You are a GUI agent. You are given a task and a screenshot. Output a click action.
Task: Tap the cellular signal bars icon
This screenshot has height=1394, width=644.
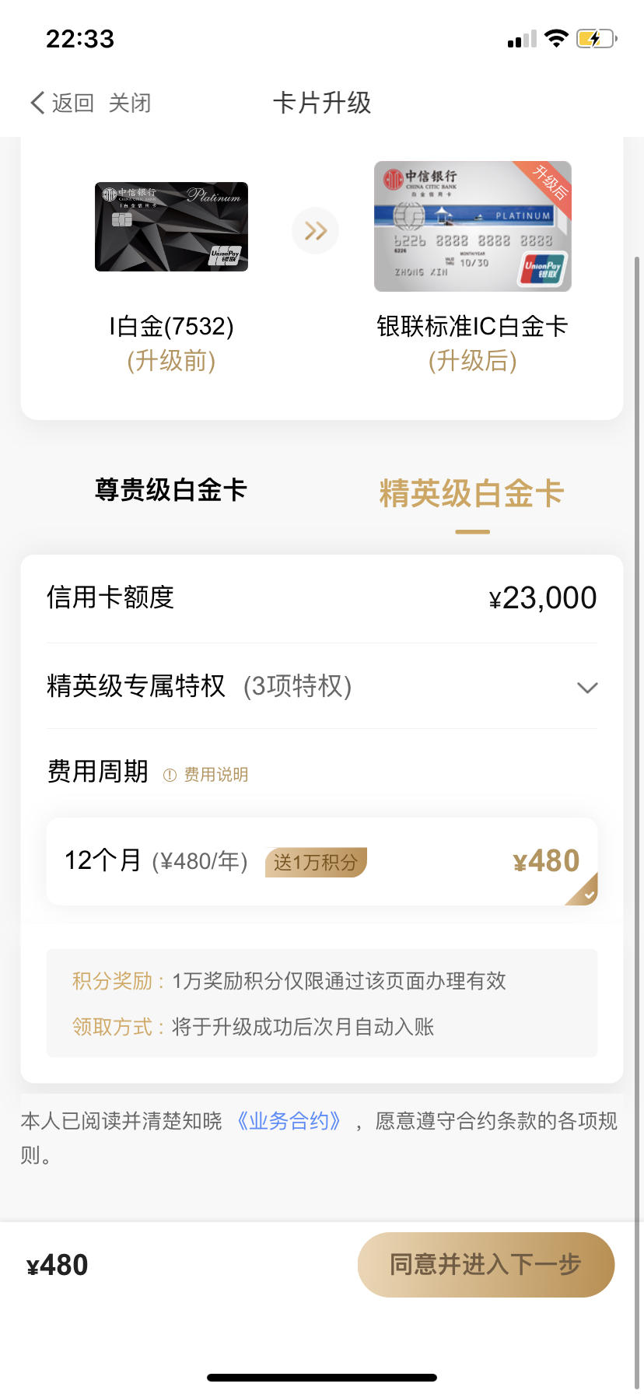coord(522,39)
